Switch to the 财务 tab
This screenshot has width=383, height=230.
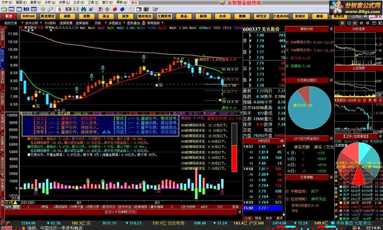pos(258,218)
